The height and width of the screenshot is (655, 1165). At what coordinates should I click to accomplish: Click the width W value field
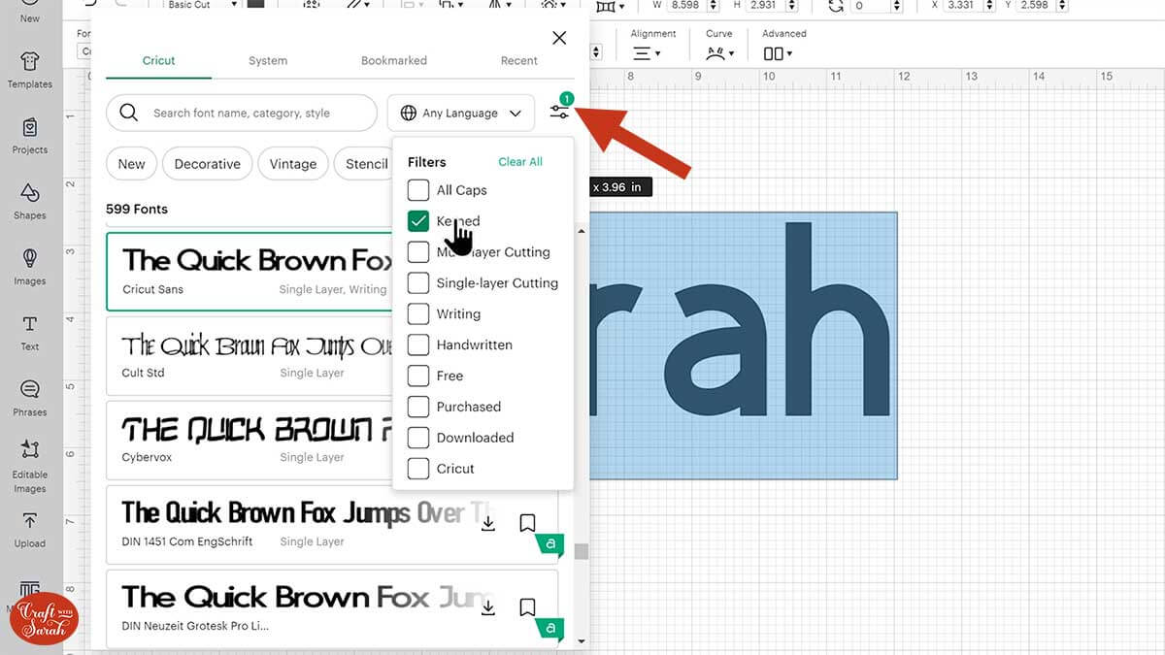685,5
